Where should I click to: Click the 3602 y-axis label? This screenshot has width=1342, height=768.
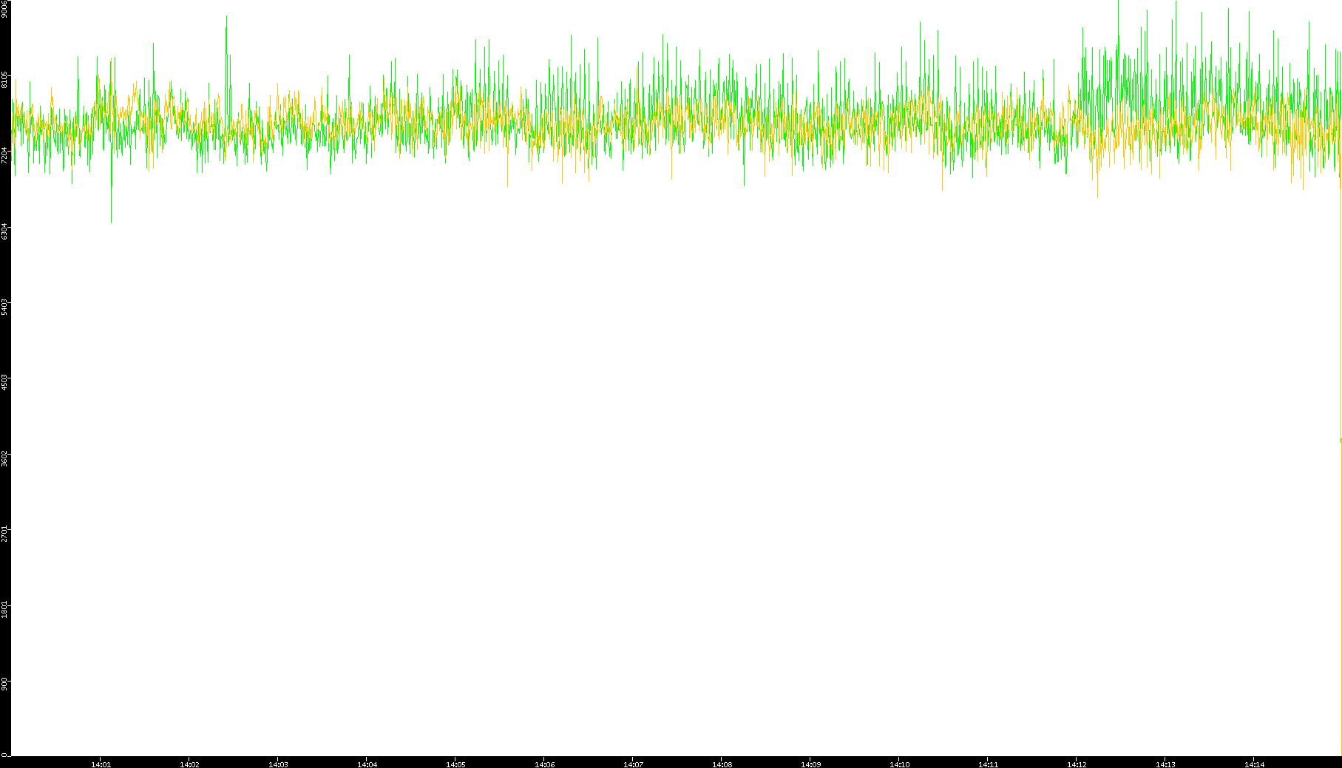pos(4,458)
